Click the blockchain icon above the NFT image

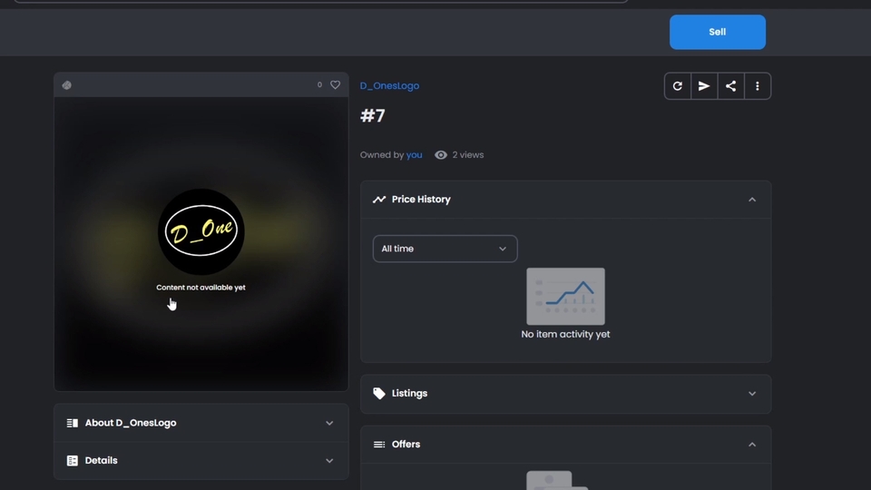[66, 85]
